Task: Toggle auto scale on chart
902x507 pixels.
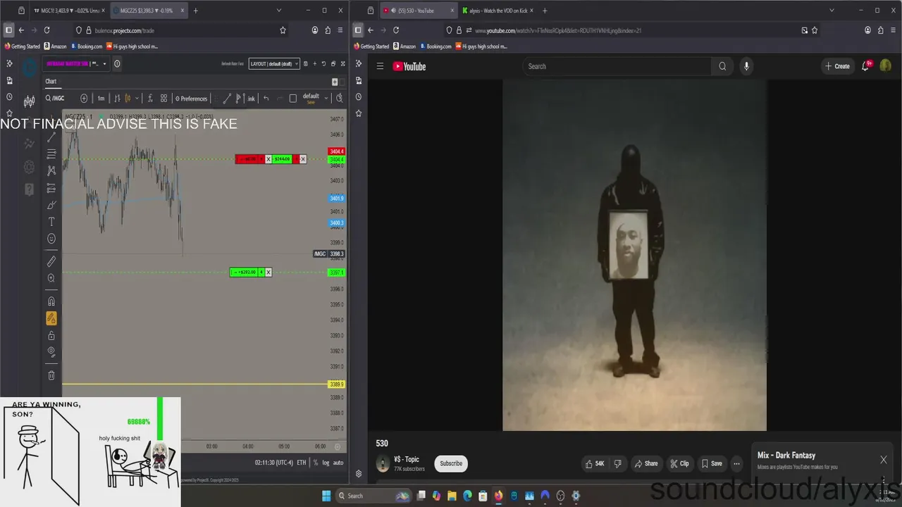Action: click(x=338, y=463)
